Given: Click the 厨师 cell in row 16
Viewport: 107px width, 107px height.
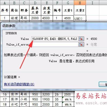Looking at the screenshot, I should pyautogui.click(x=14, y=94).
